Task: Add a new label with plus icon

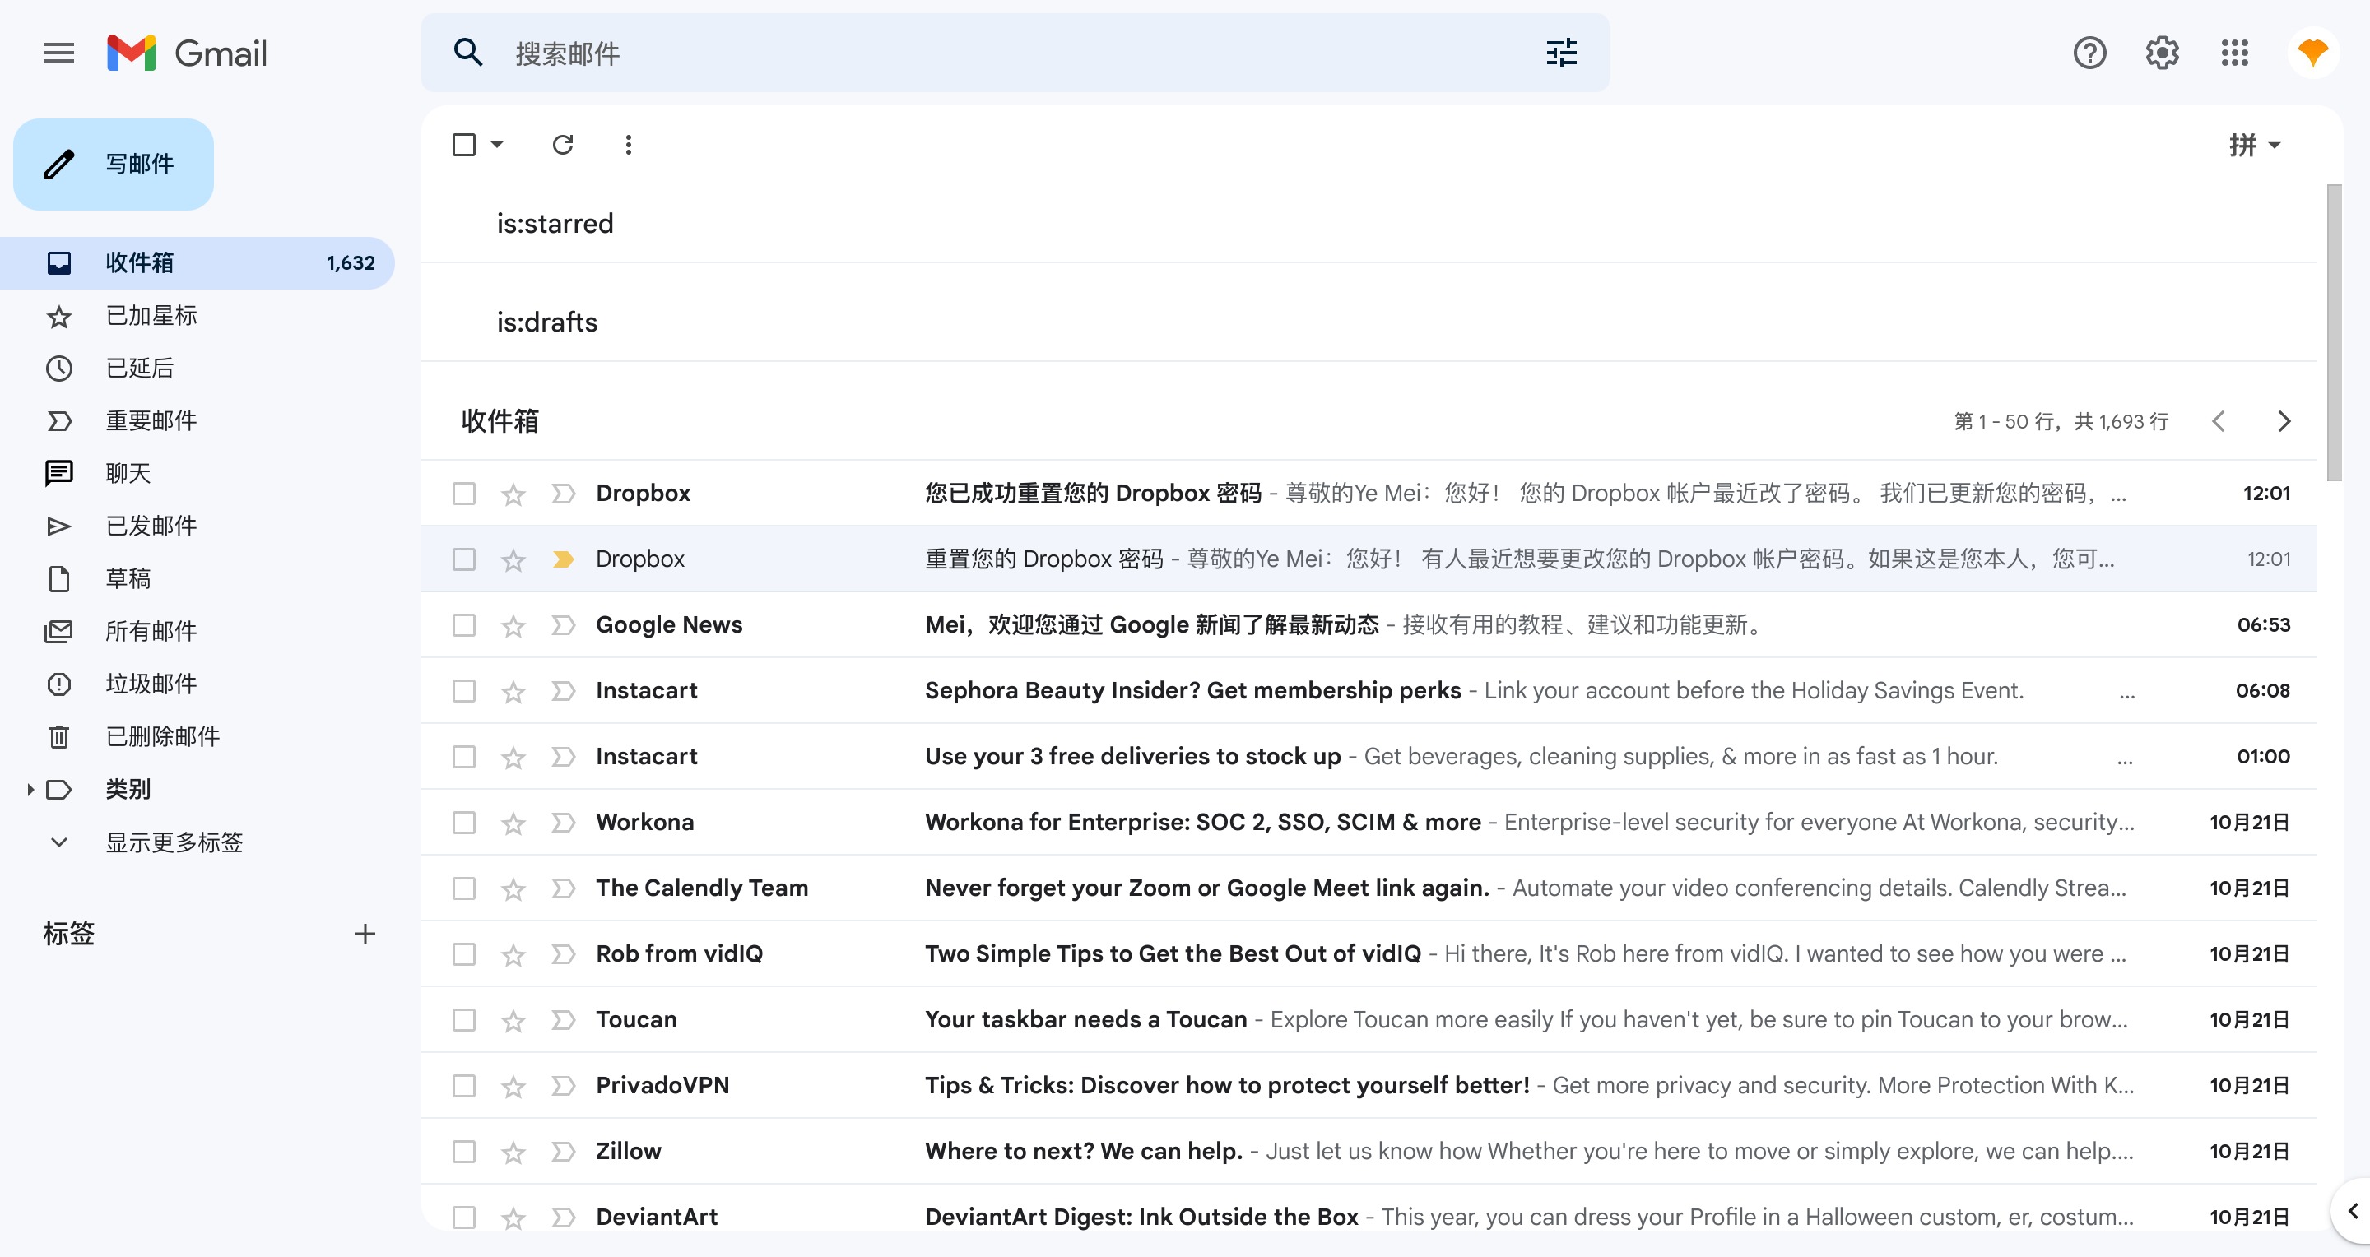Action: 365,934
